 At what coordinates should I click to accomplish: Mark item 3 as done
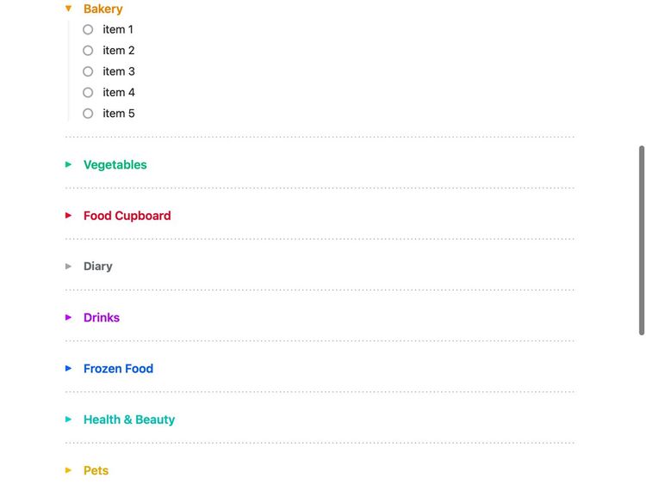[88, 71]
